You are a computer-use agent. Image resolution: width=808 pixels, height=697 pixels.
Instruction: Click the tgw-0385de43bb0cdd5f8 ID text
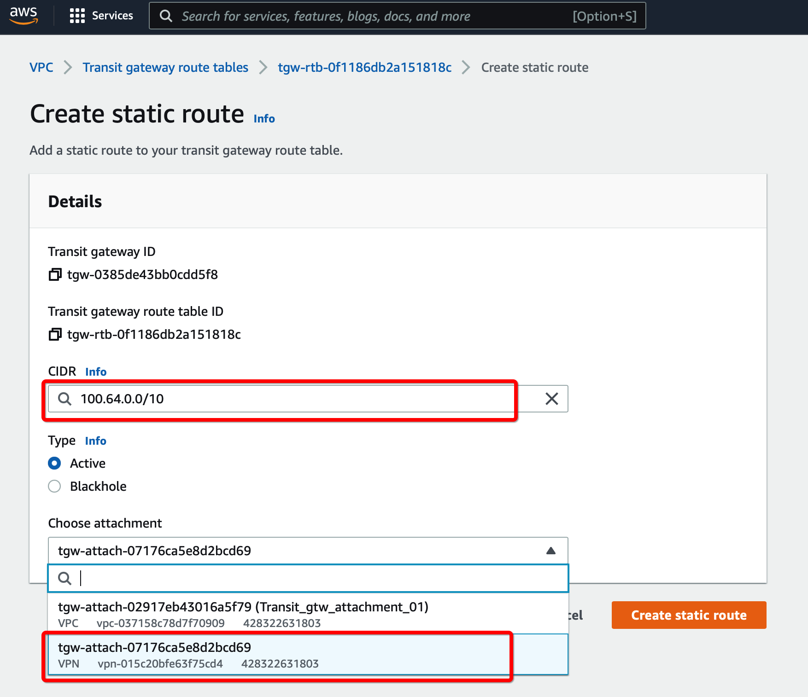[x=142, y=275]
